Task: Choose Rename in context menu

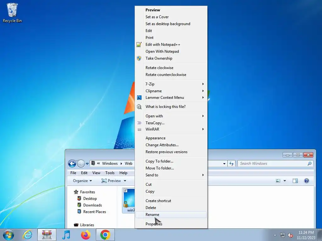Action: [x=171, y=215]
